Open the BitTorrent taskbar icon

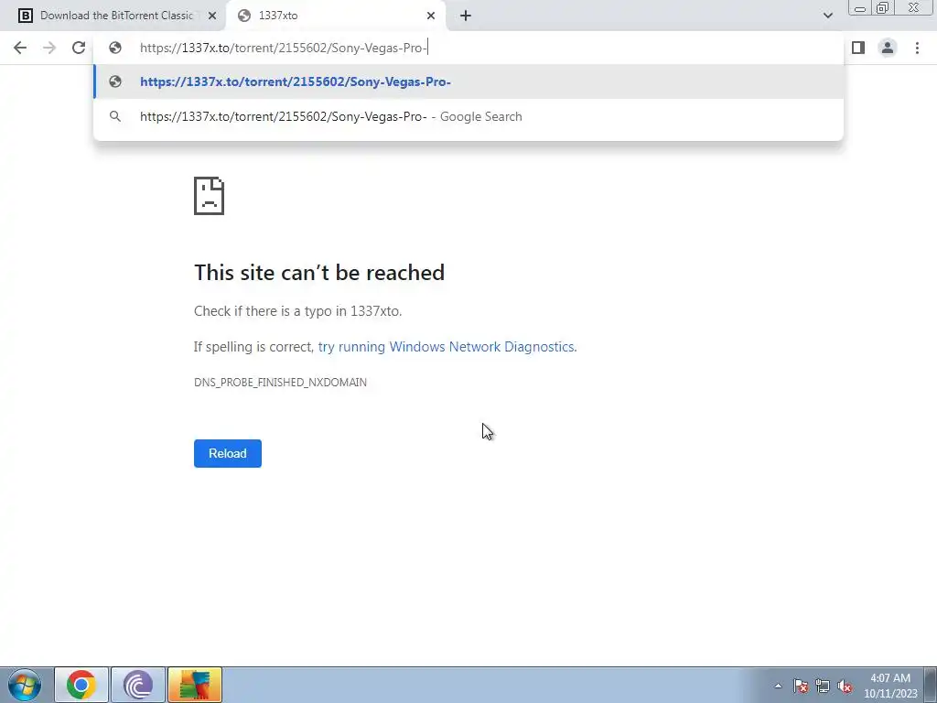[138, 685]
